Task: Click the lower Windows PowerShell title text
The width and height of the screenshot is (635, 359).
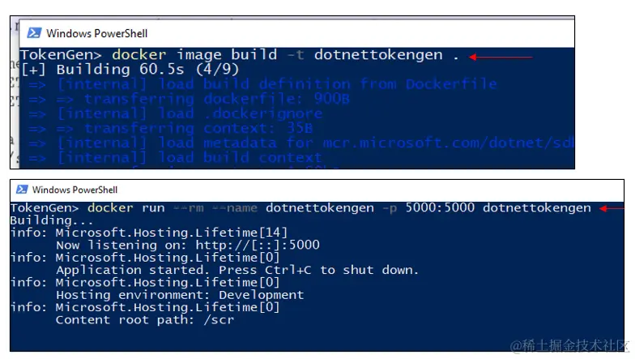Action: pyautogui.click(x=75, y=190)
